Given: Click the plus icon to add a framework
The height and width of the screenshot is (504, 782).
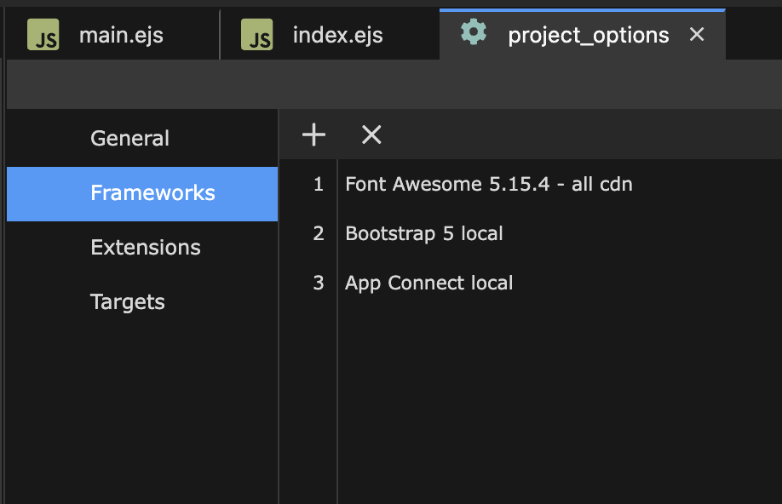Looking at the screenshot, I should 313,135.
